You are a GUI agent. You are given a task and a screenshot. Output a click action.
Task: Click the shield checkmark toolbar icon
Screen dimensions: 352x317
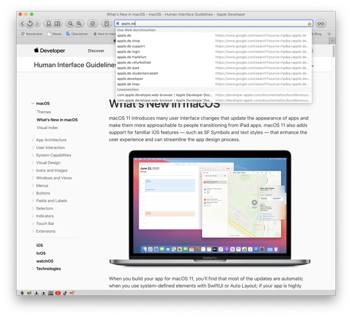tap(93, 23)
